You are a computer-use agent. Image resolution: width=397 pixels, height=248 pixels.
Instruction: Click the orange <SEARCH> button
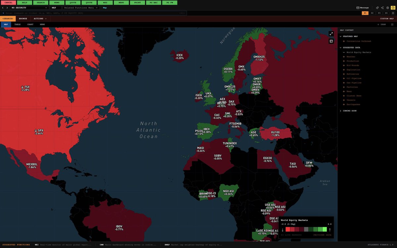pos(8,19)
